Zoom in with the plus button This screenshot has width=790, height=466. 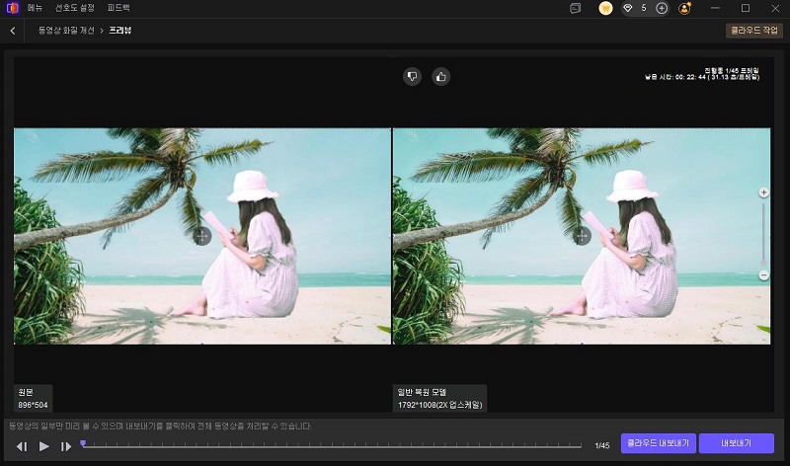point(763,193)
